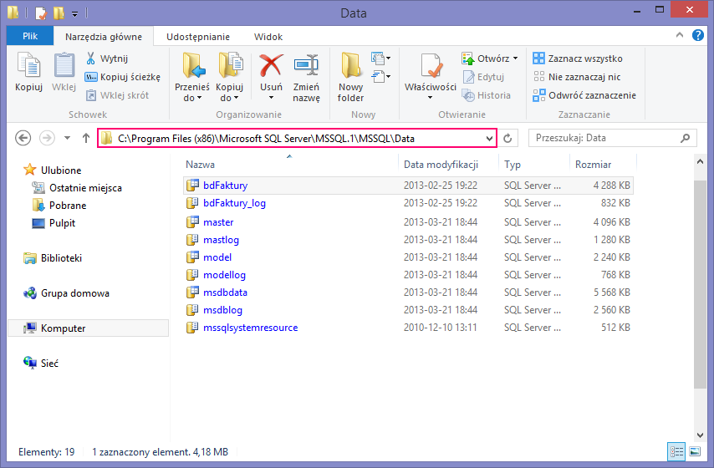The width and height of the screenshot is (714, 468).
Task: Open the Plik menu tab
Action: (x=30, y=37)
